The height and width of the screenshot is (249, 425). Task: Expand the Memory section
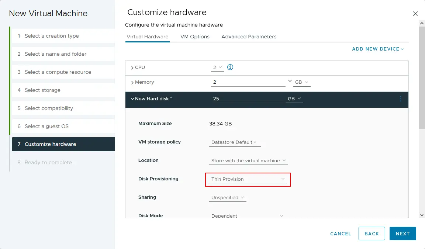coord(133,82)
